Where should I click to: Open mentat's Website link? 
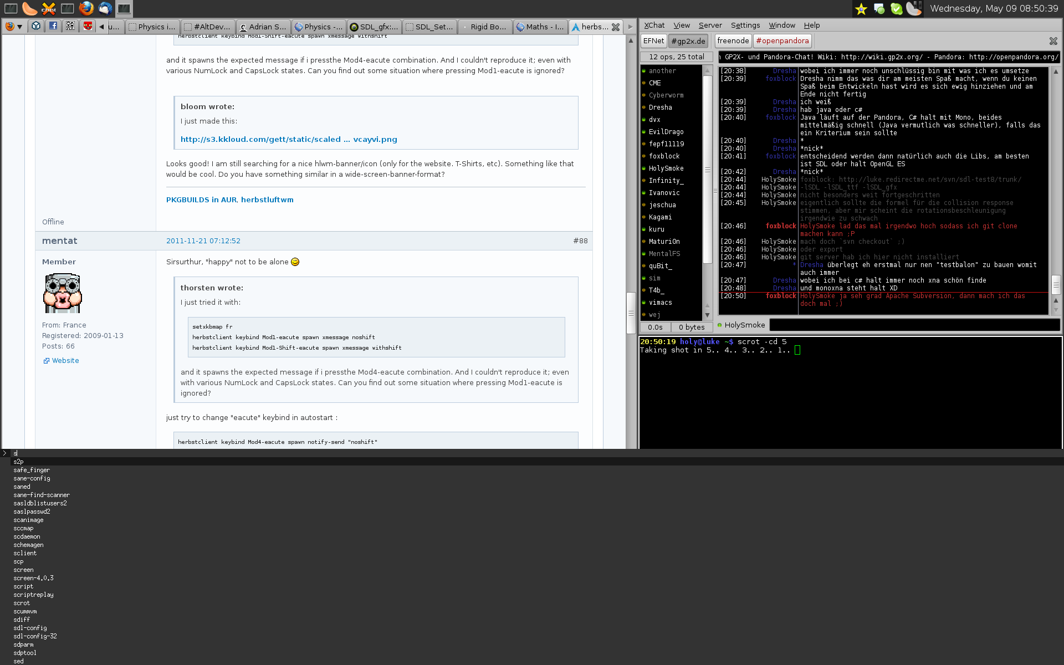(65, 360)
